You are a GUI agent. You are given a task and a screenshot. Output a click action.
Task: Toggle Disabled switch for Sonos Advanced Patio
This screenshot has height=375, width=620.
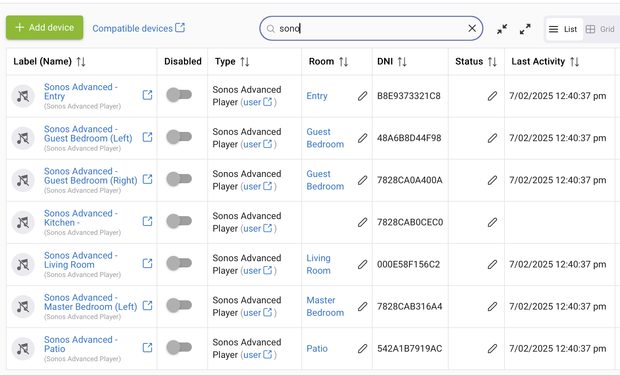click(x=179, y=347)
